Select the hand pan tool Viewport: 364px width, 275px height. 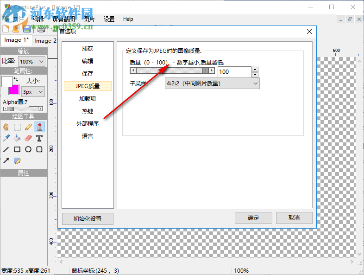tap(6, 127)
